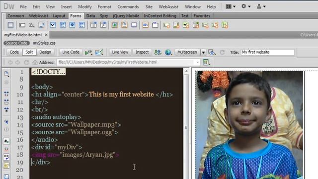
Task: Insert a Radio Group element
Action: pyautogui.click(x=82, y=25)
